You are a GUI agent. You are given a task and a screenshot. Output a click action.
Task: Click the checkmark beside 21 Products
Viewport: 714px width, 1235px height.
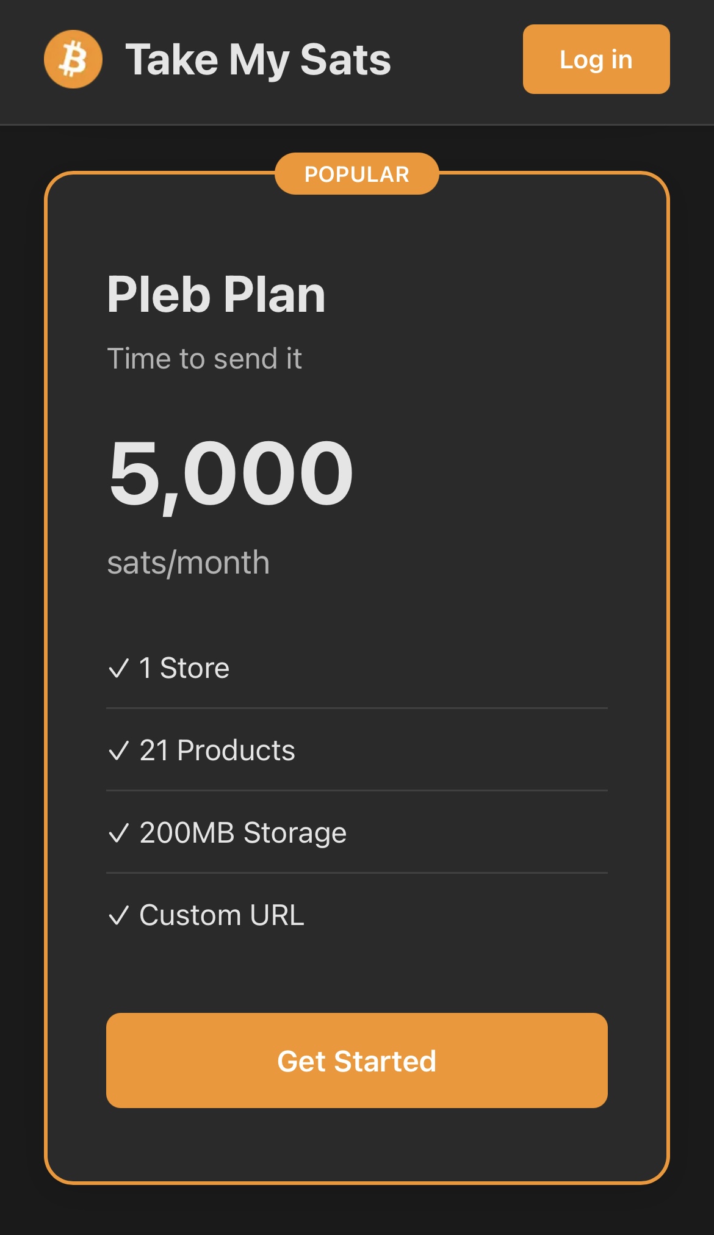118,751
